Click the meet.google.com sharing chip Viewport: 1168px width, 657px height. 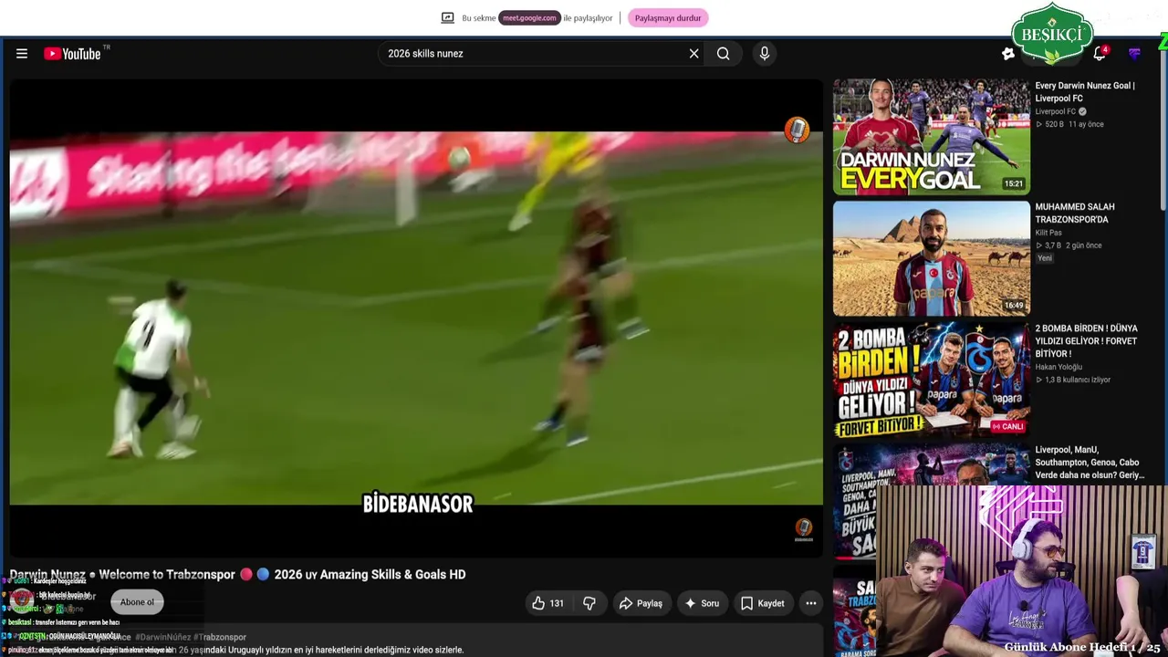(529, 18)
